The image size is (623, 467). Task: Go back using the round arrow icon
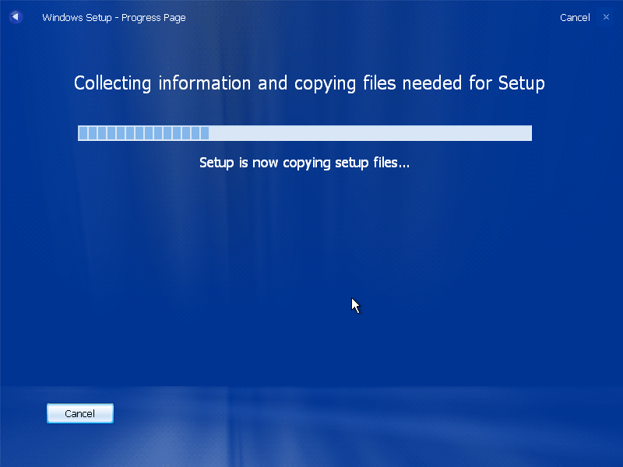[16, 17]
